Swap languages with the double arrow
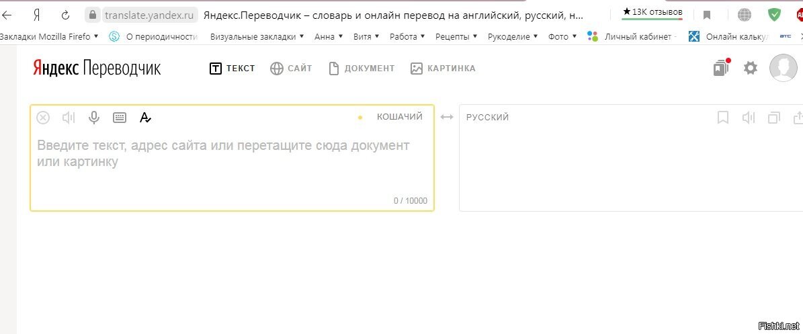 [447, 117]
